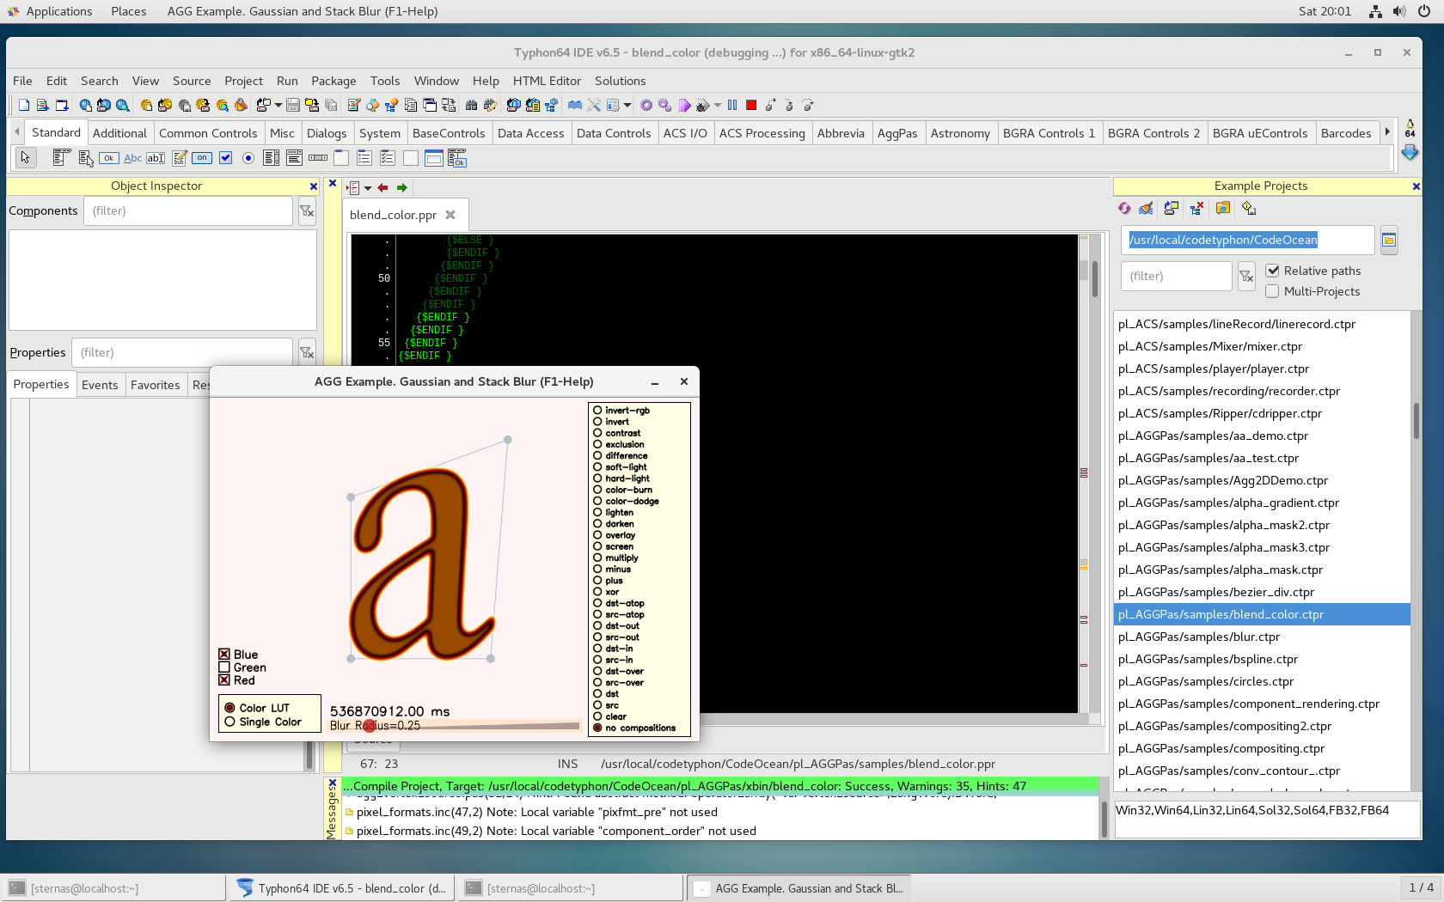Close the Example Projects panel

pyautogui.click(x=1416, y=186)
